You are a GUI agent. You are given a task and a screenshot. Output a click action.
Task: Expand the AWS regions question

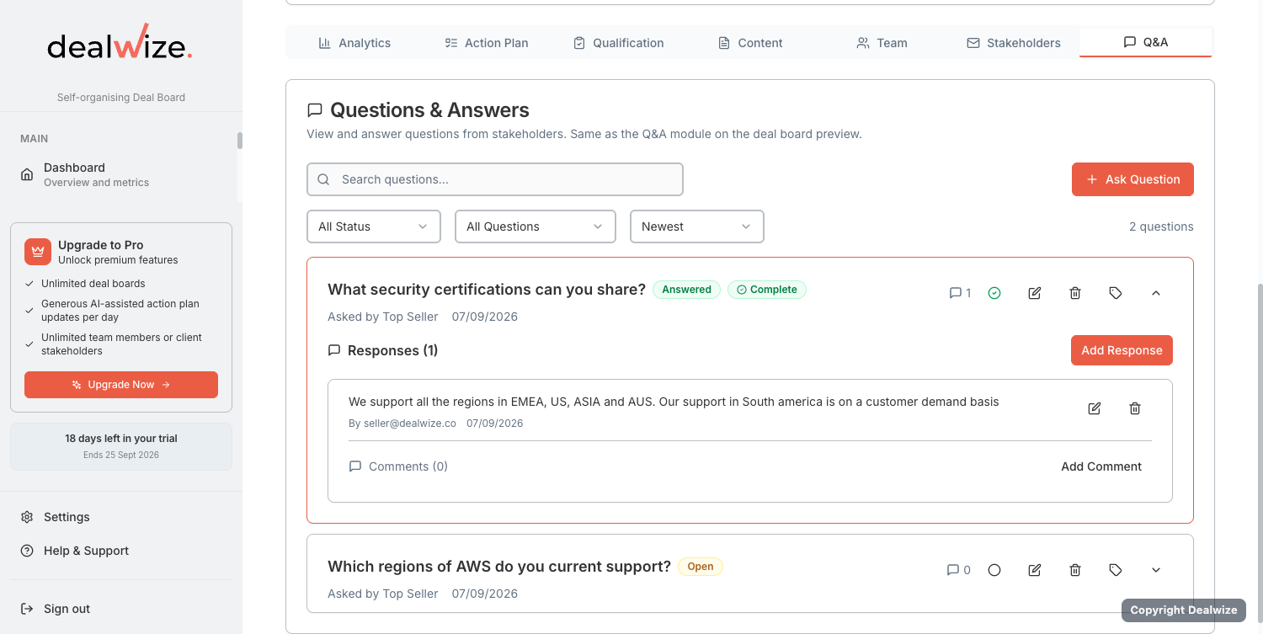(1156, 570)
